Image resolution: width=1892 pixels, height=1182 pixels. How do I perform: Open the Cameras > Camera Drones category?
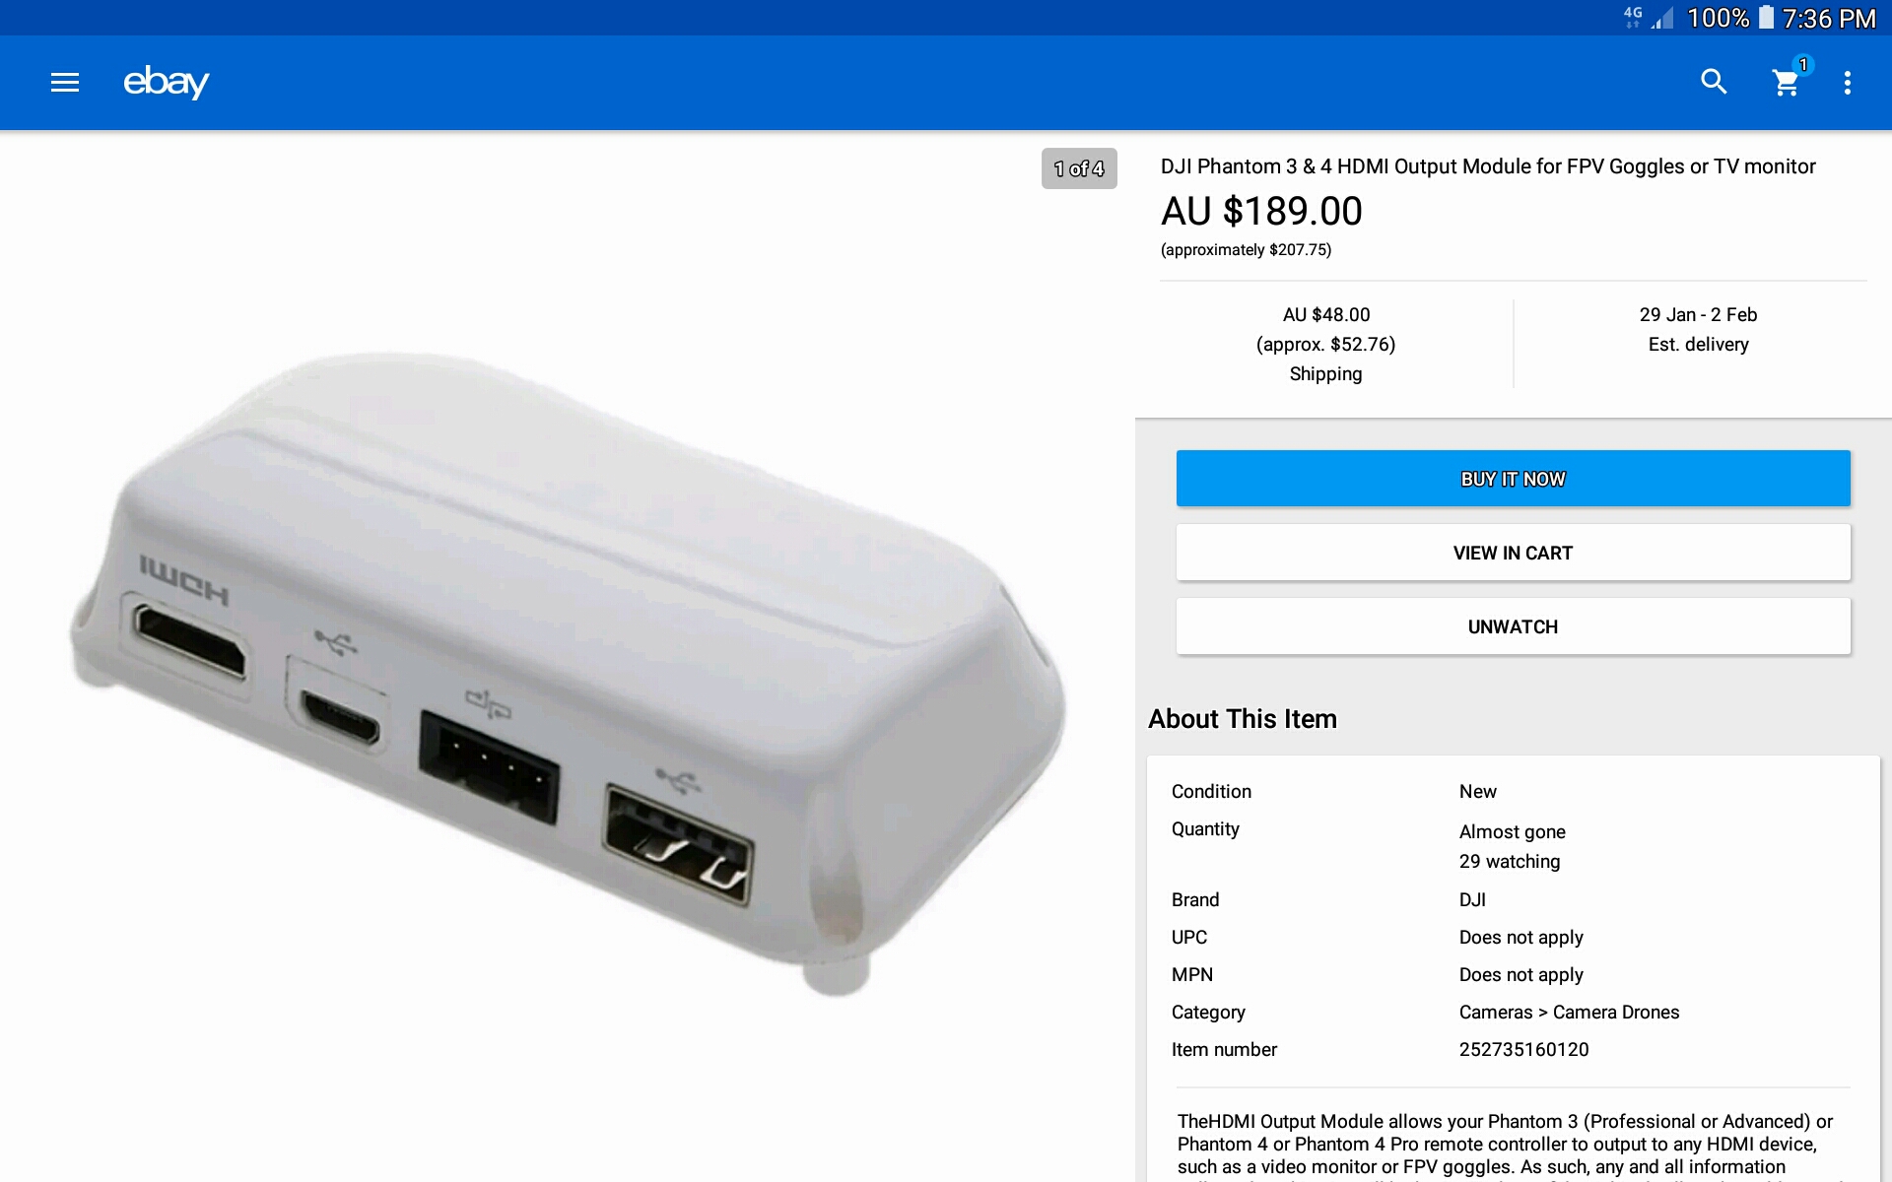coord(1569,1012)
